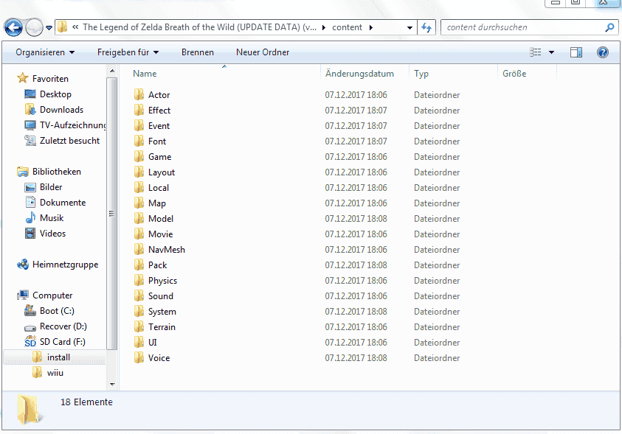Click the NavMesh folder name

pos(167,250)
